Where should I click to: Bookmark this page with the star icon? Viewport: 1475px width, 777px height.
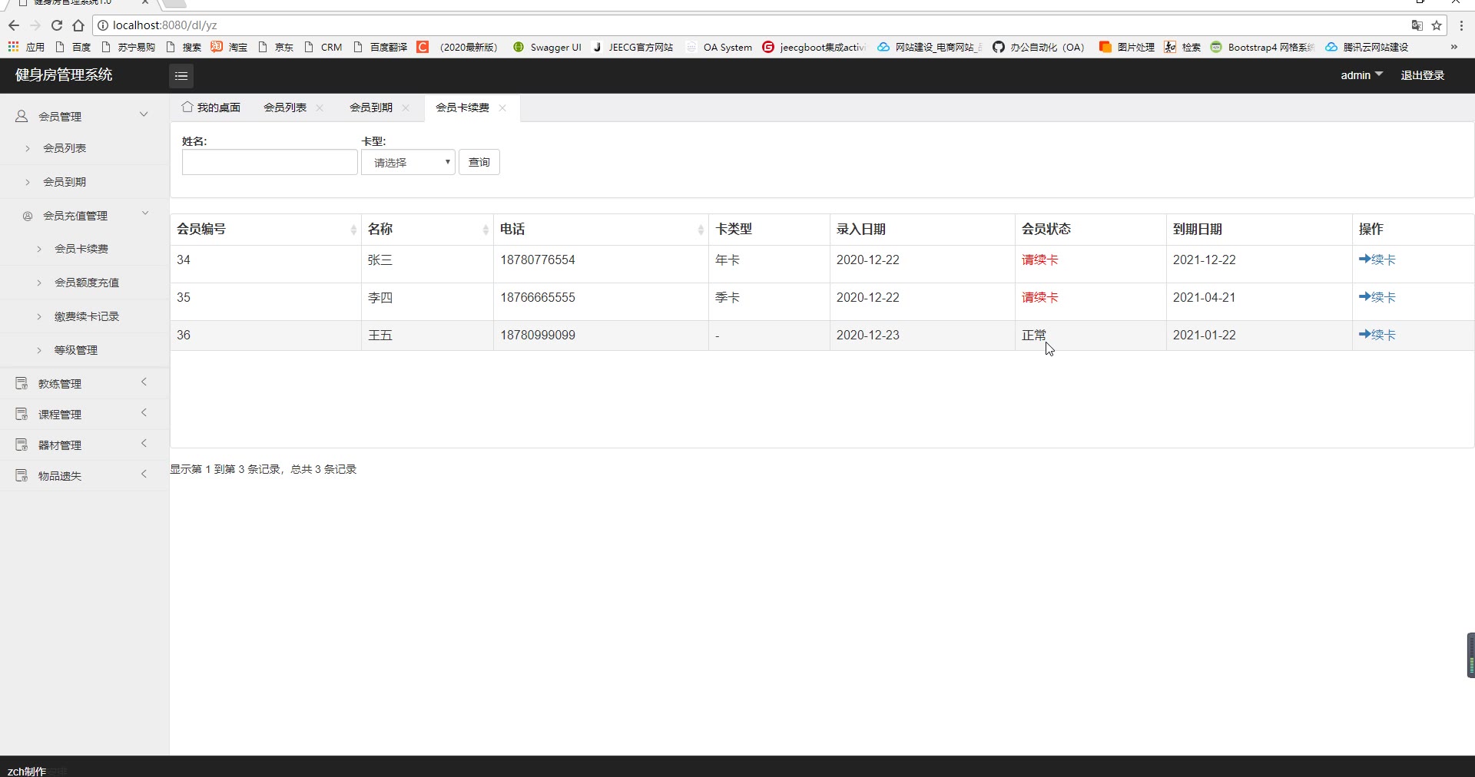1437,25
